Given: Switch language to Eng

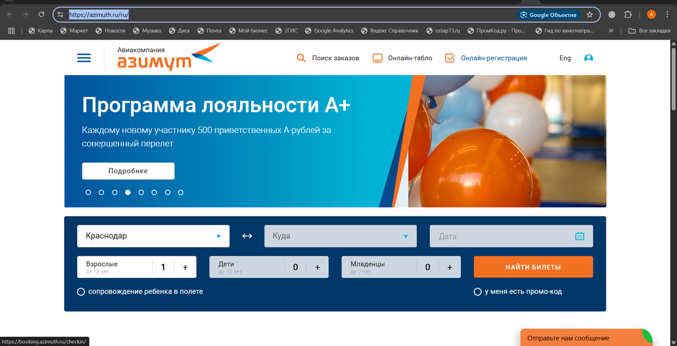Looking at the screenshot, I should point(565,58).
